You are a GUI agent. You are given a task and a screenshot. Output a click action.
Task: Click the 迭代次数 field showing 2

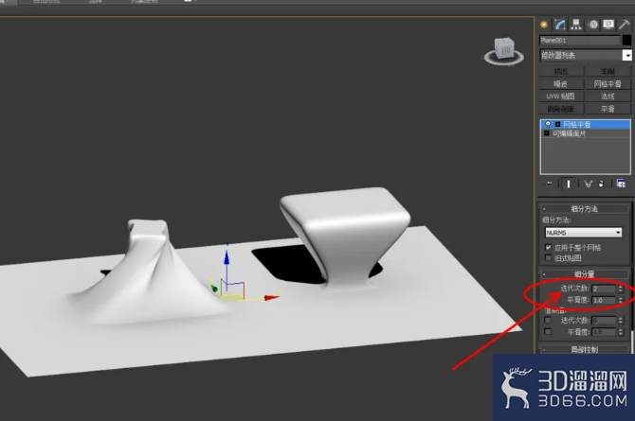click(604, 289)
